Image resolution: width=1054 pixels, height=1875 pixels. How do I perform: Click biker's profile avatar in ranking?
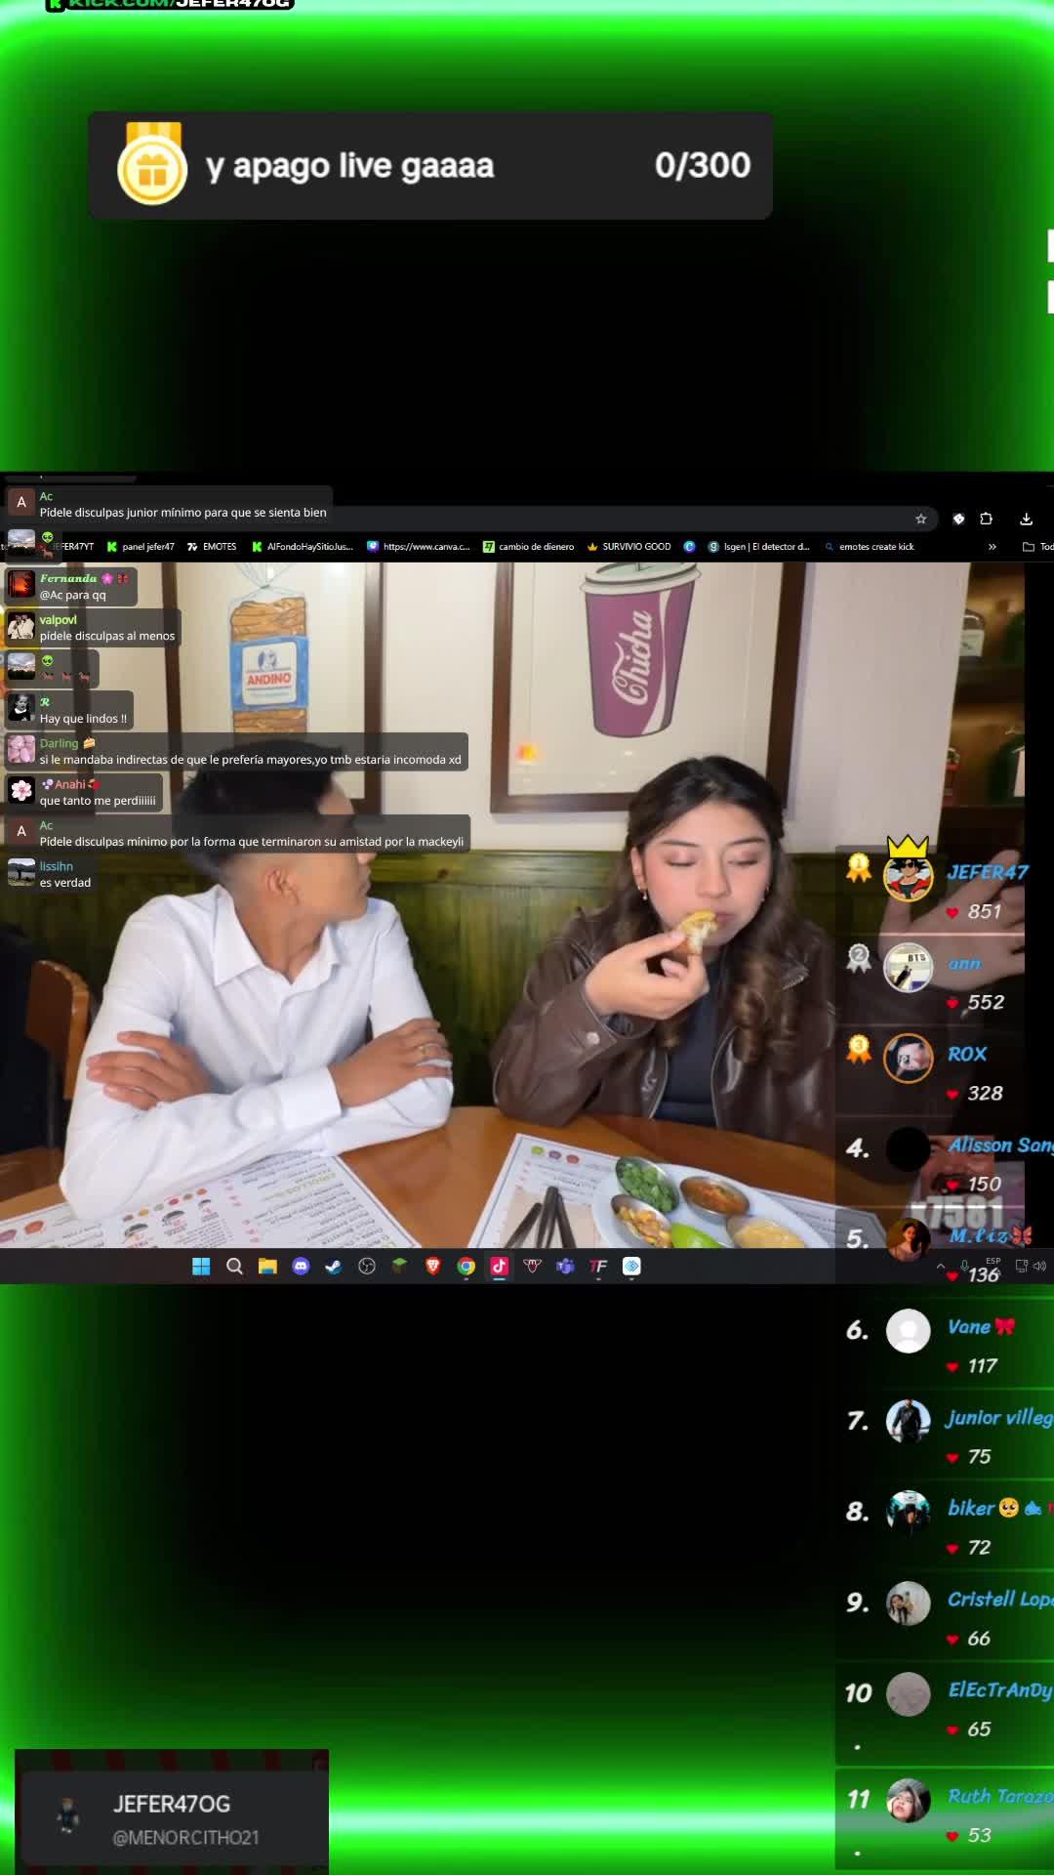908,1513
